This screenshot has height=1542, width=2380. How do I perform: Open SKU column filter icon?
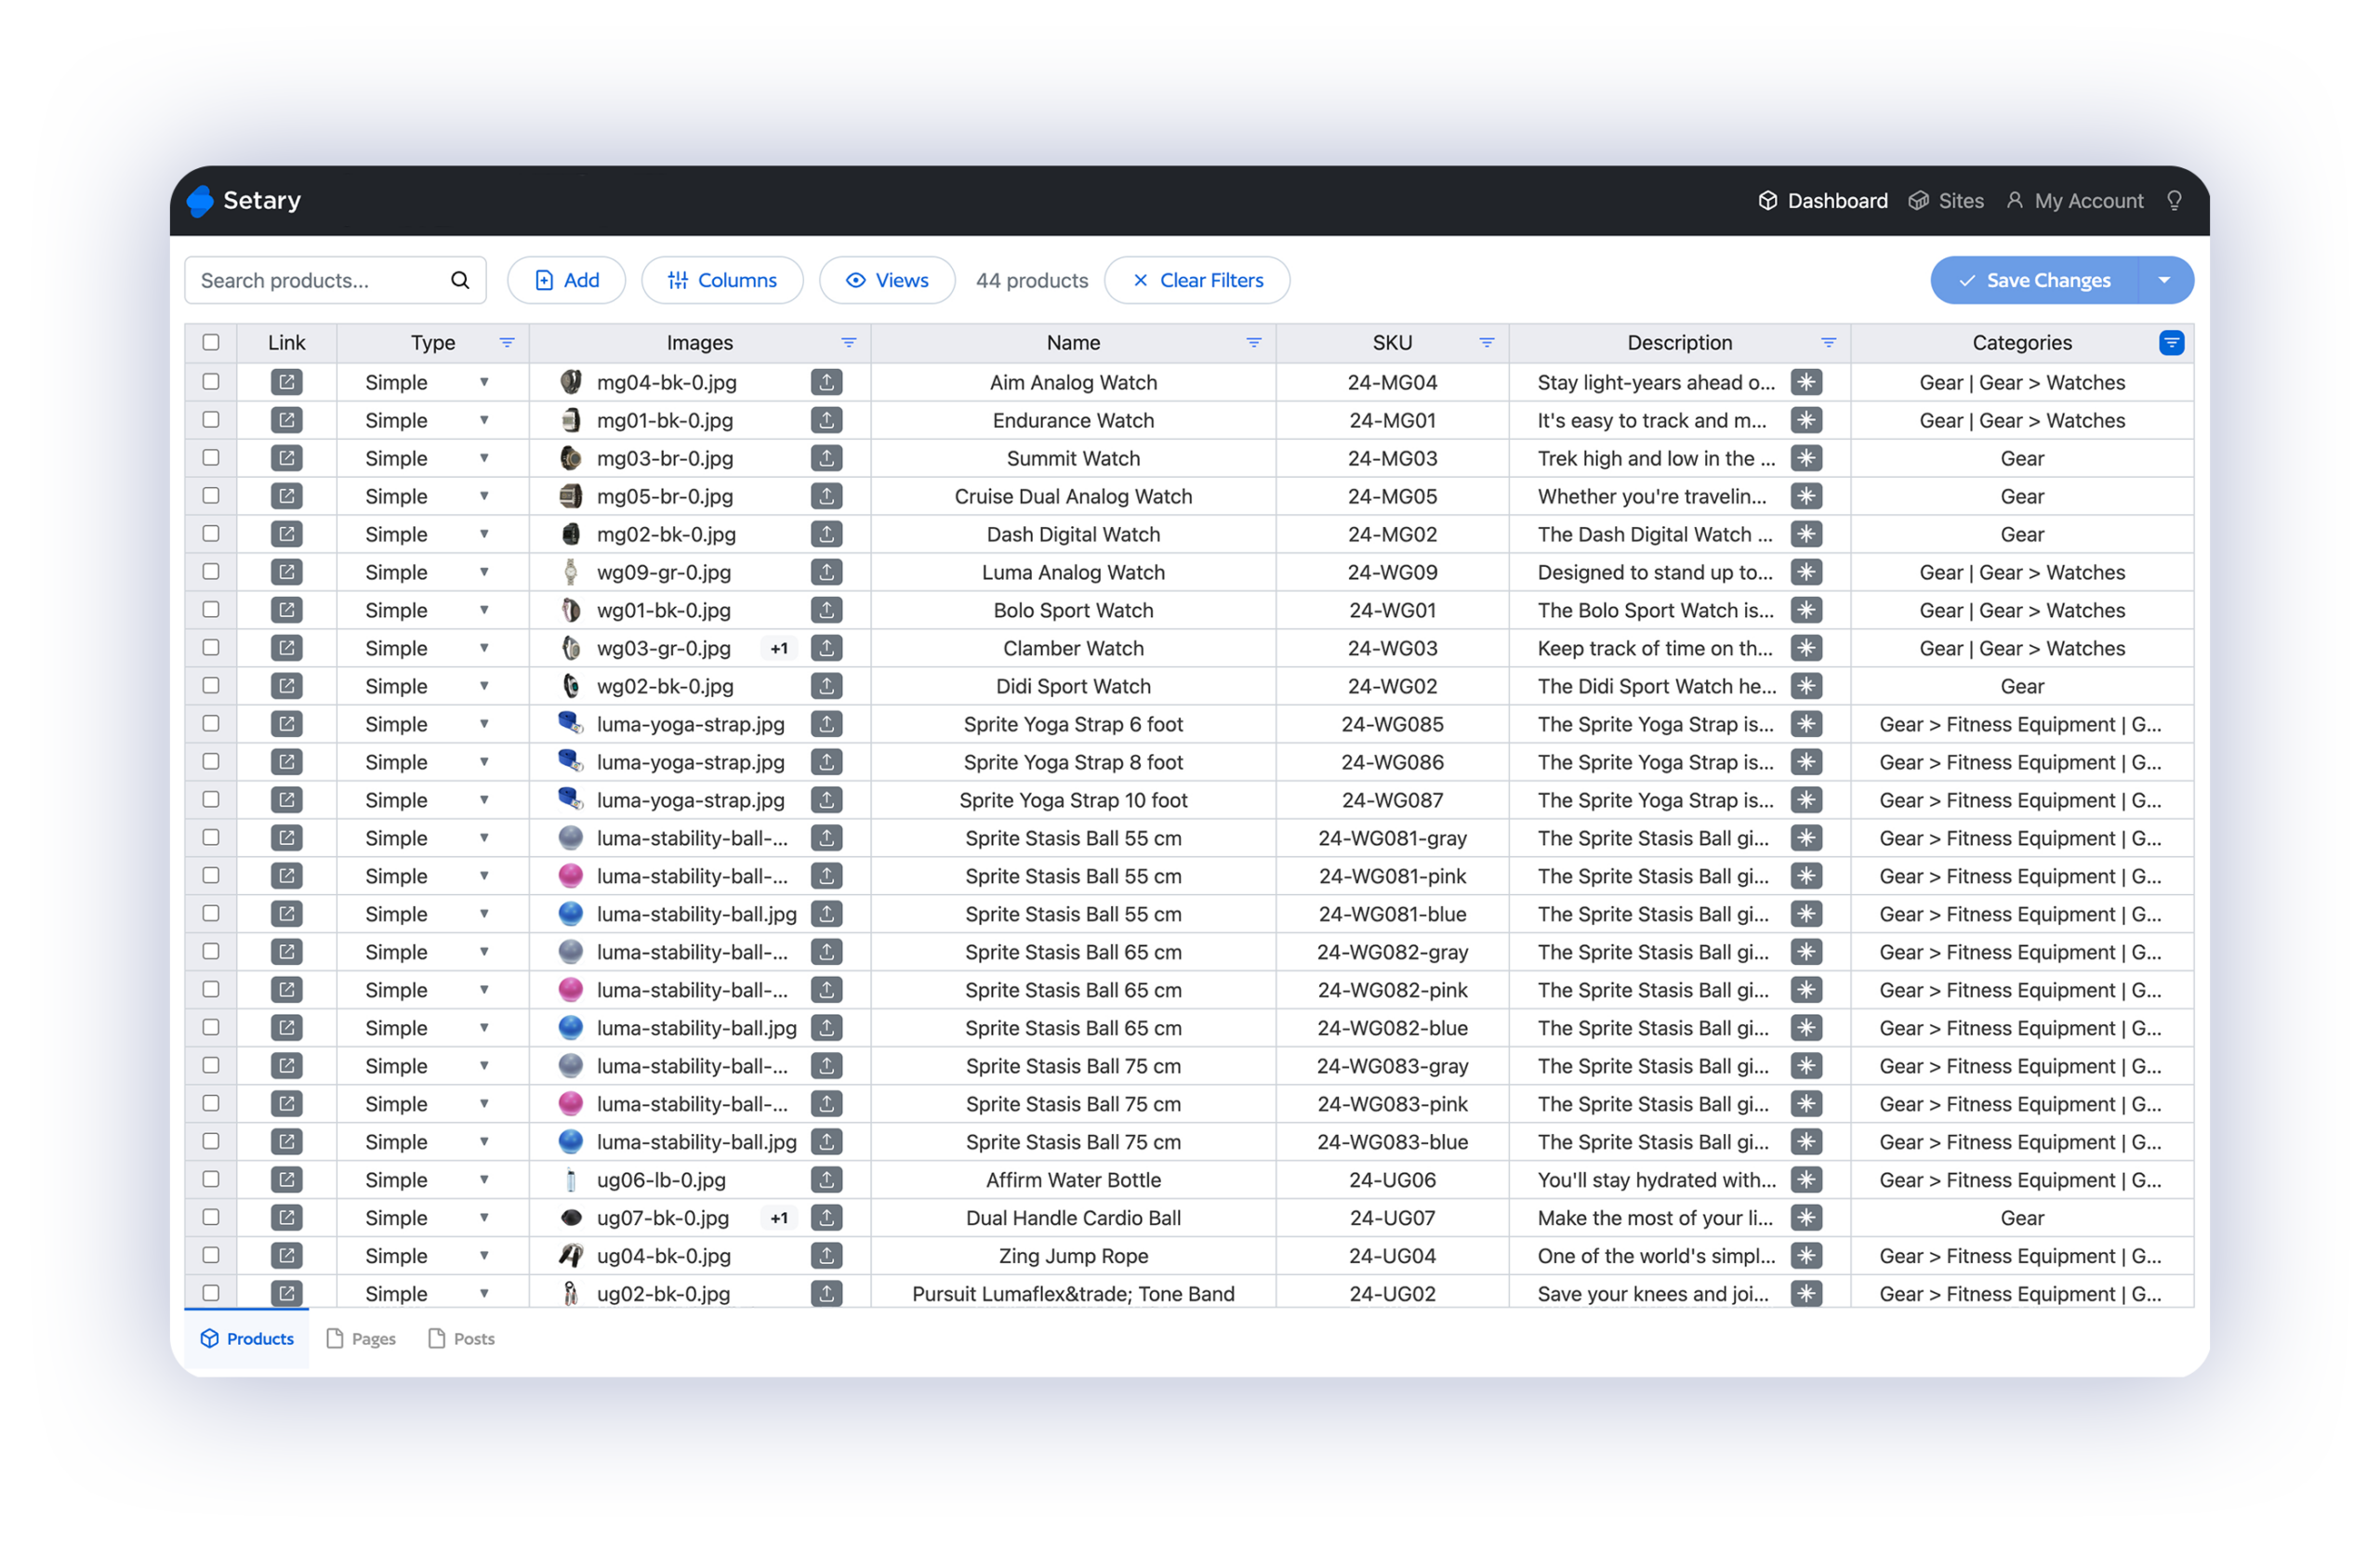tap(1486, 343)
